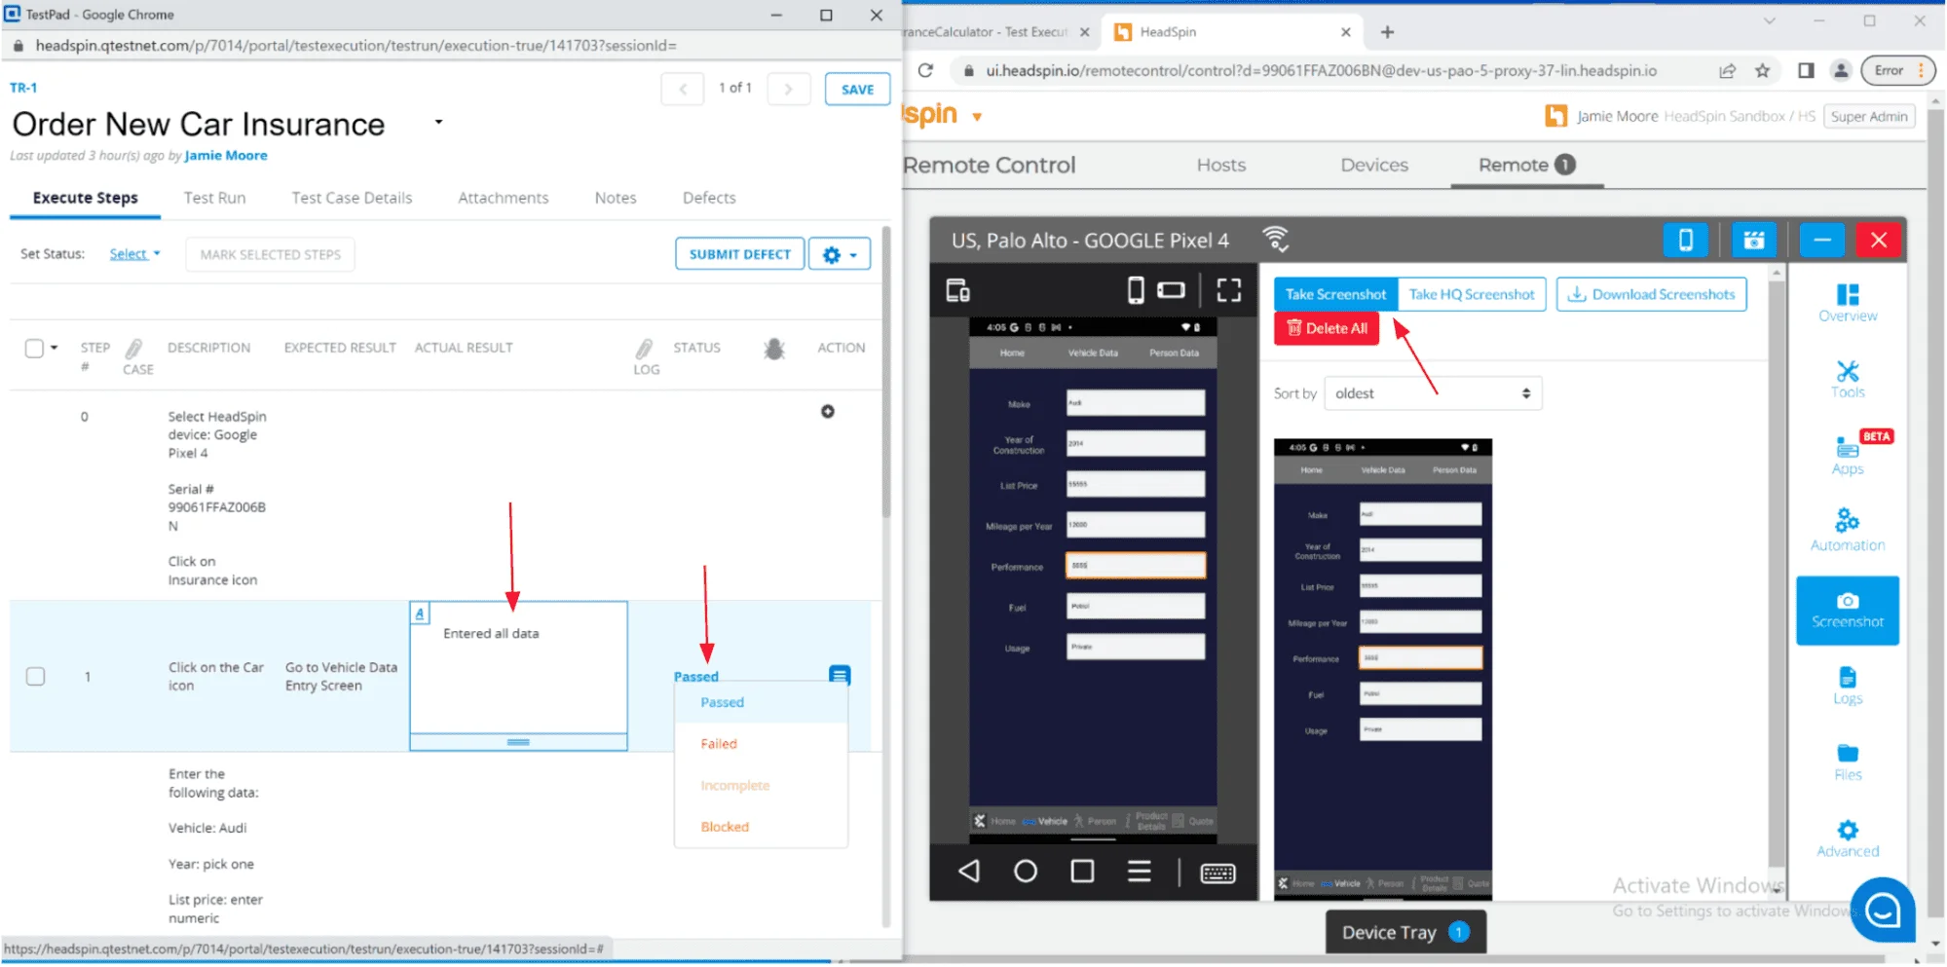
Task: Toggle the select-all steps checkbox
Action: pos(34,349)
